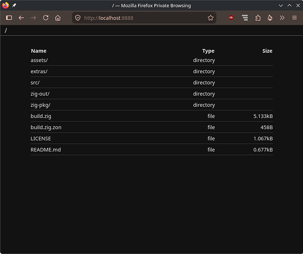The height and width of the screenshot is (254, 303).
Task: Click the flame Forget button
Action: click(270, 18)
